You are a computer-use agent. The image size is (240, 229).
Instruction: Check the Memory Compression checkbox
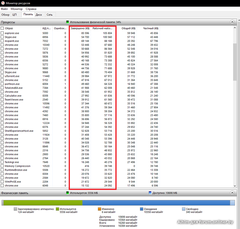pyautogui.click(x=2, y=166)
